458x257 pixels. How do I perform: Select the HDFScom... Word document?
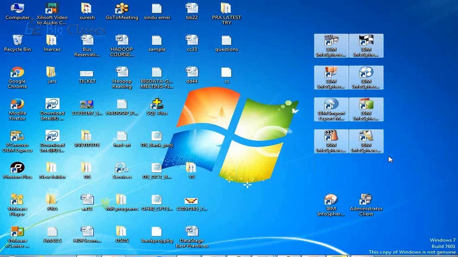[x=87, y=234]
